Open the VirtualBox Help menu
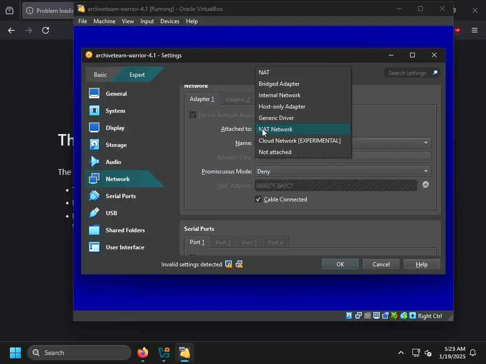This screenshot has height=364, width=486. 192,21
